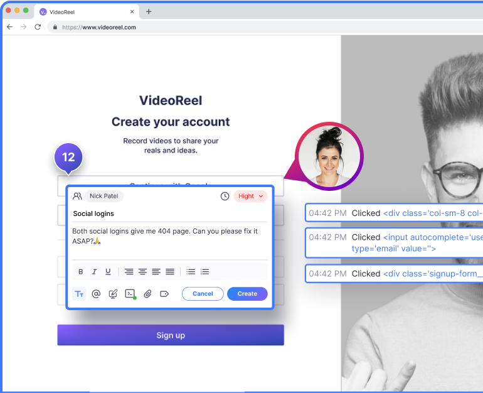The width and height of the screenshot is (483, 393).
Task: Reload the page in browser
Action: point(38,27)
